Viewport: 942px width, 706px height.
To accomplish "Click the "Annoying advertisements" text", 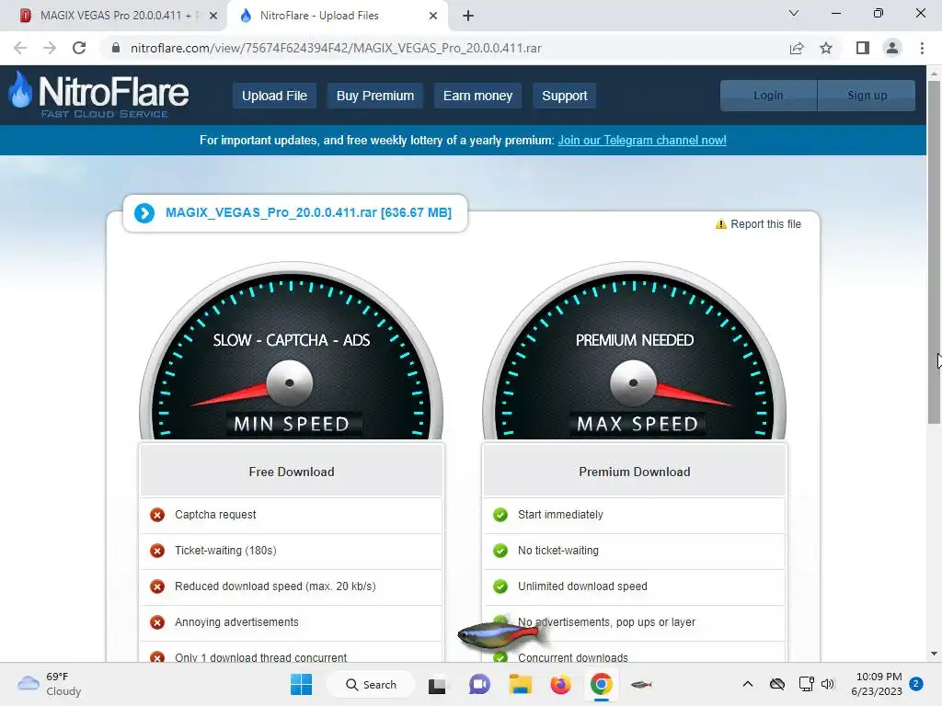I will [x=236, y=622].
